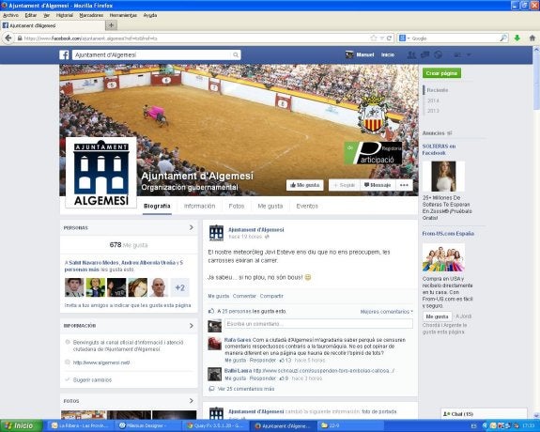The image size is (540, 432).
Task: Click the Google search magnifier in Firefox
Action: click(503, 39)
